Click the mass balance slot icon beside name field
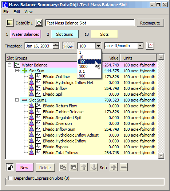170x191 pixels. click(39, 23)
